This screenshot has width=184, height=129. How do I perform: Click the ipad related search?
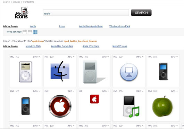67,41
